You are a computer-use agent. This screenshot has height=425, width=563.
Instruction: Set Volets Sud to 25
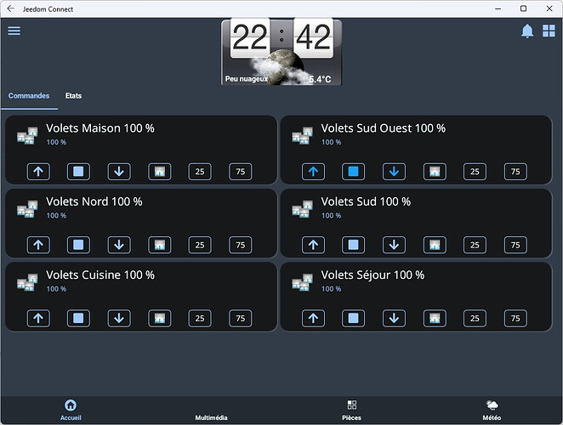475,245
